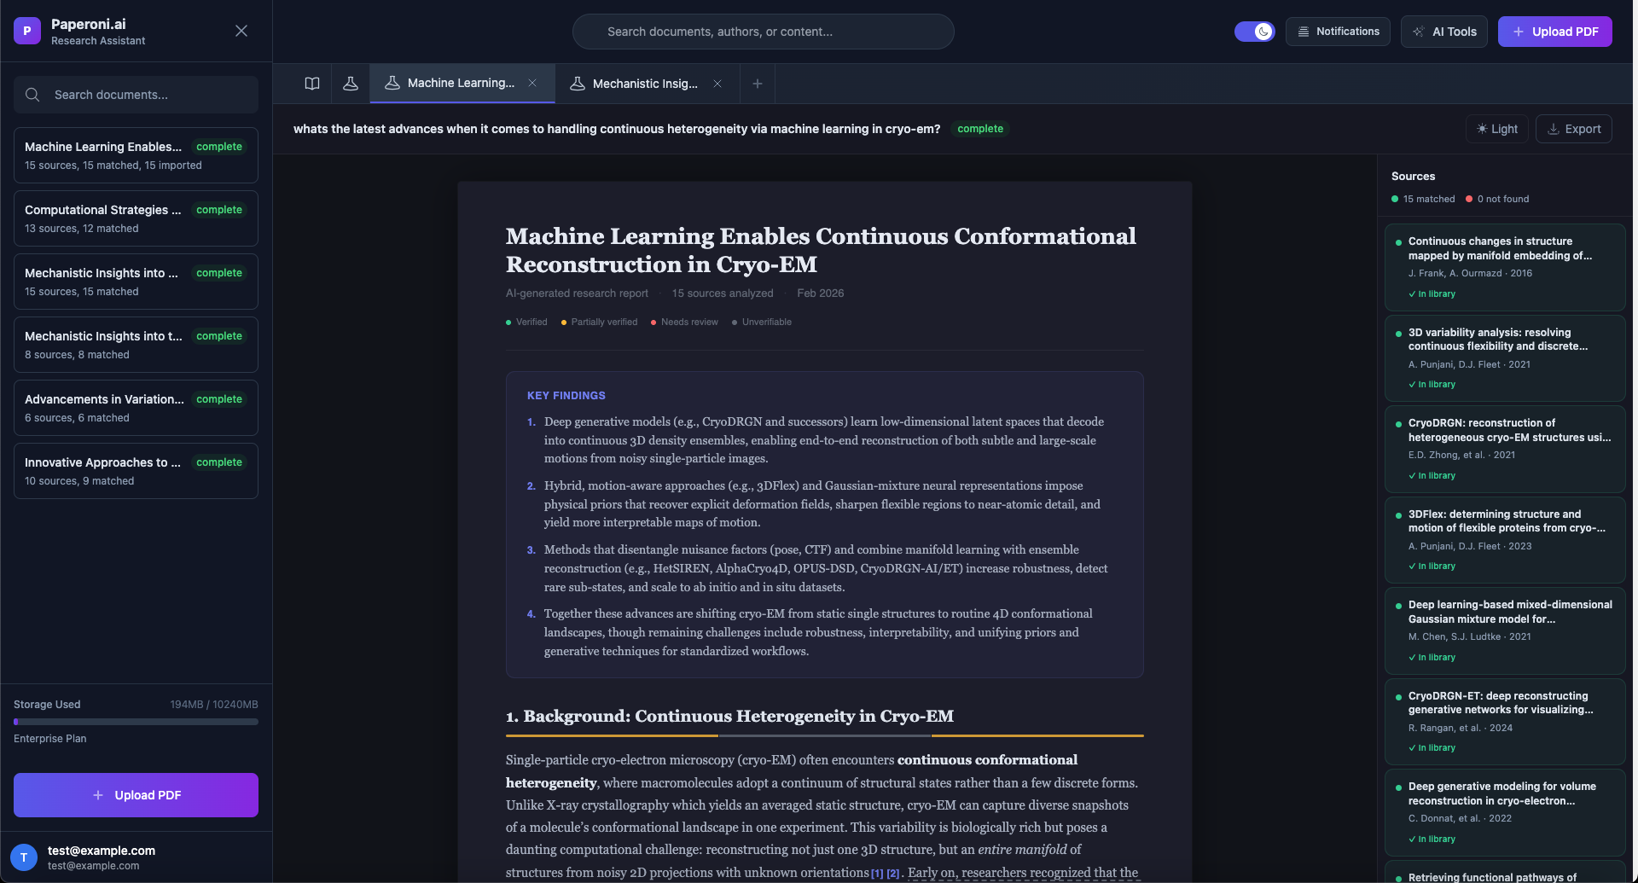Open the Notifications panel
The image size is (1638, 883).
(1337, 31)
